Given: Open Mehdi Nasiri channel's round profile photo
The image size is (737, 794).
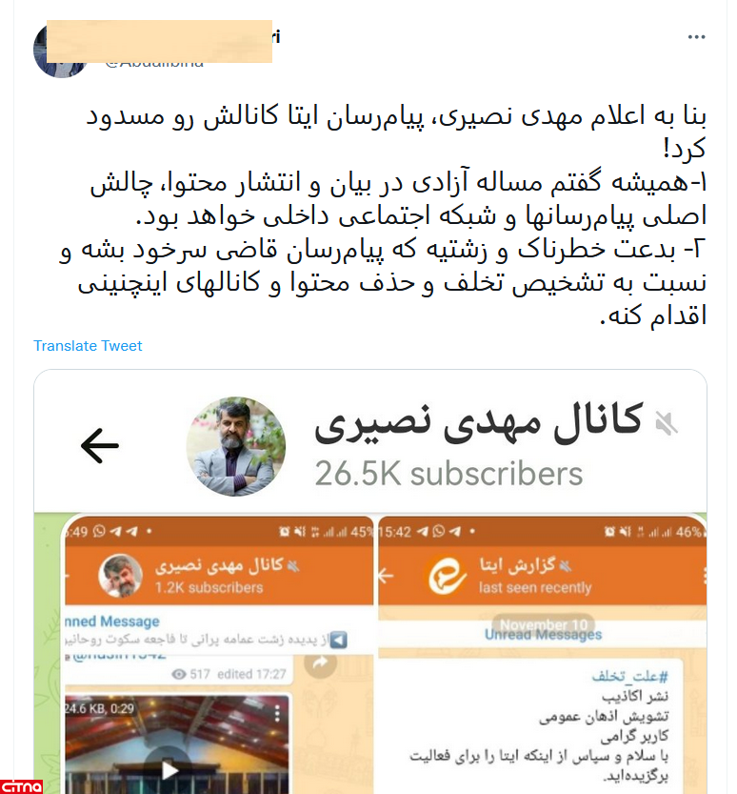Looking at the screenshot, I should (236, 446).
